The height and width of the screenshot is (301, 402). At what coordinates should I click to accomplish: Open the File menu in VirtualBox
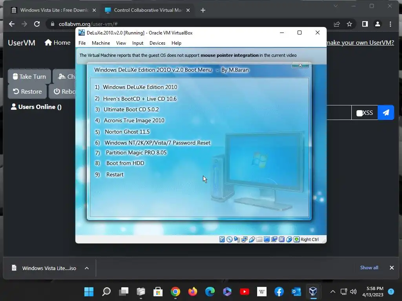(82, 43)
